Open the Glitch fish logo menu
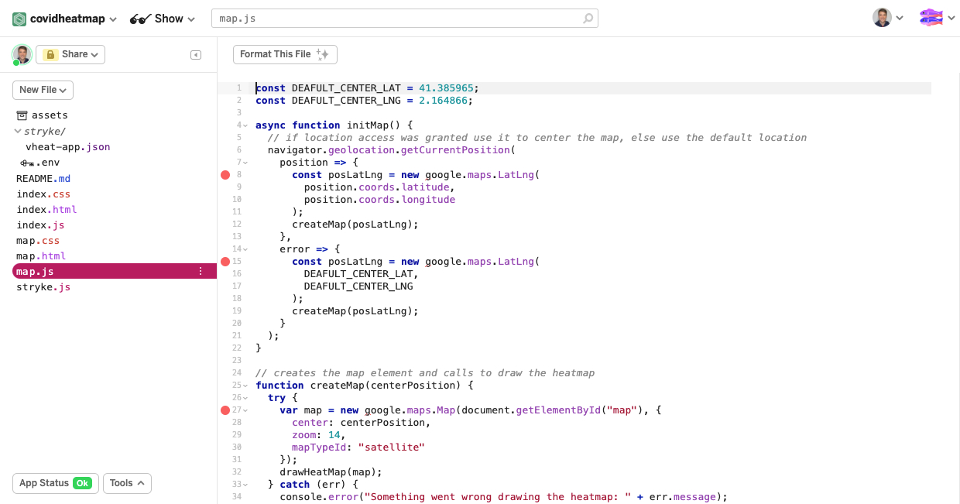This screenshot has width=960, height=504. [x=931, y=18]
